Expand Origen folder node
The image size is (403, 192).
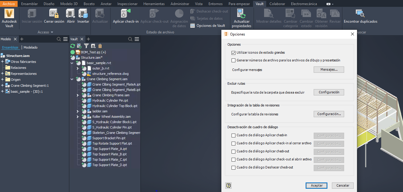point(2,80)
